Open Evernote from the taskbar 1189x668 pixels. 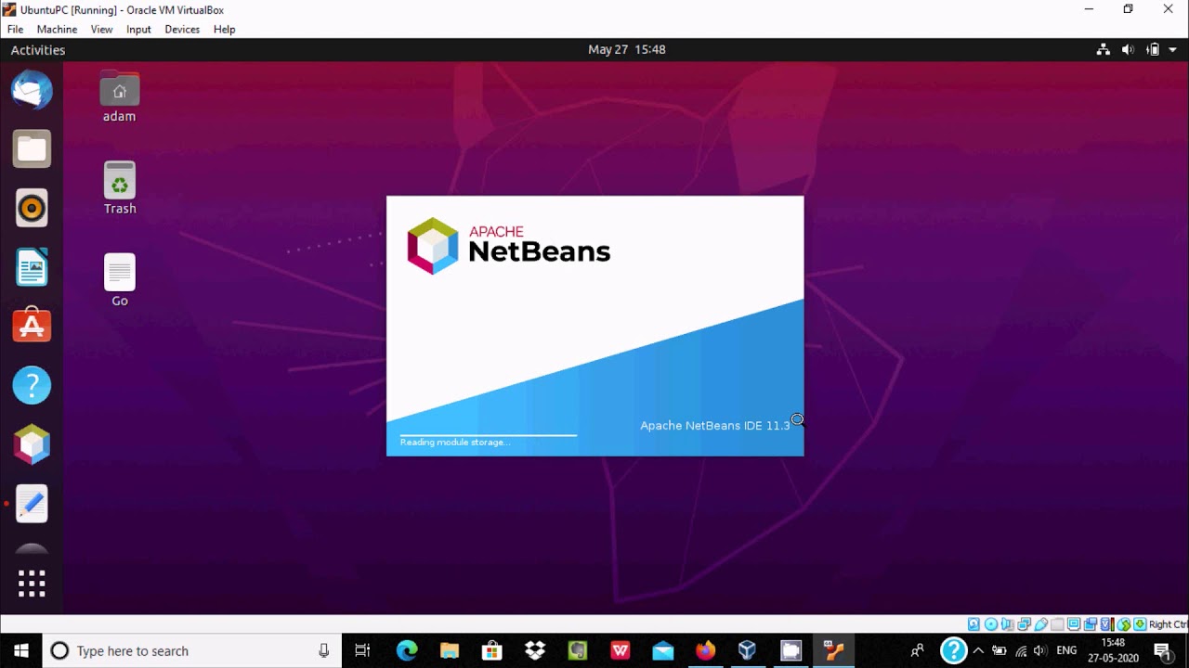point(578,650)
